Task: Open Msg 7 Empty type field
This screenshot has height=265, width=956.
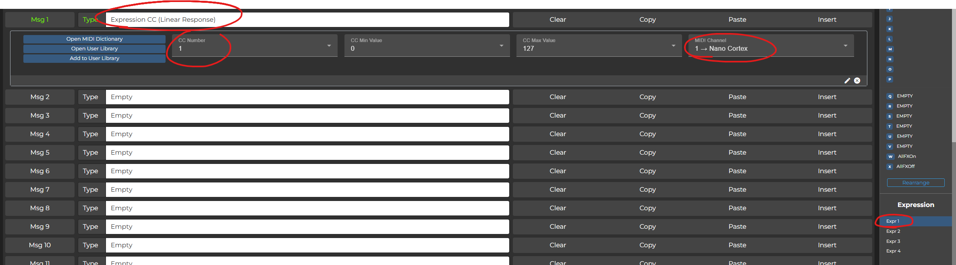Action: (307, 190)
